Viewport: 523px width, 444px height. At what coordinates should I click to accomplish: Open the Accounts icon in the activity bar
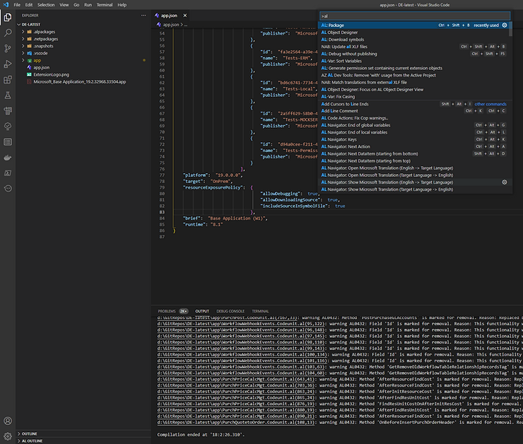pos(8,421)
